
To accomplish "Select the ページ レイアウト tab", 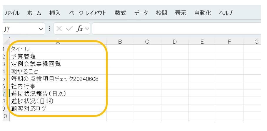I will point(88,13).
